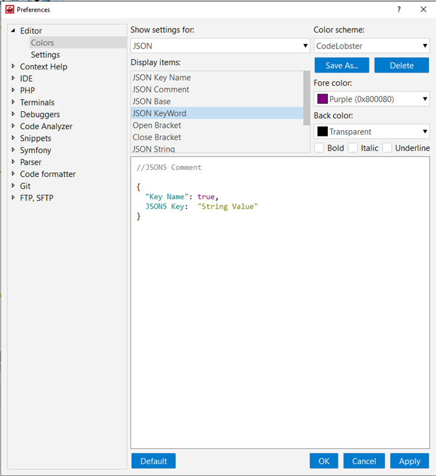Select the Code Analyzer label
436x476 pixels.
coord(46,126)
